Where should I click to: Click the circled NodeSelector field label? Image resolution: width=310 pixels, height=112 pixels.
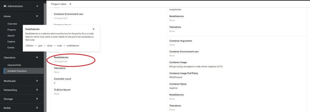click(x=61, y=57)
